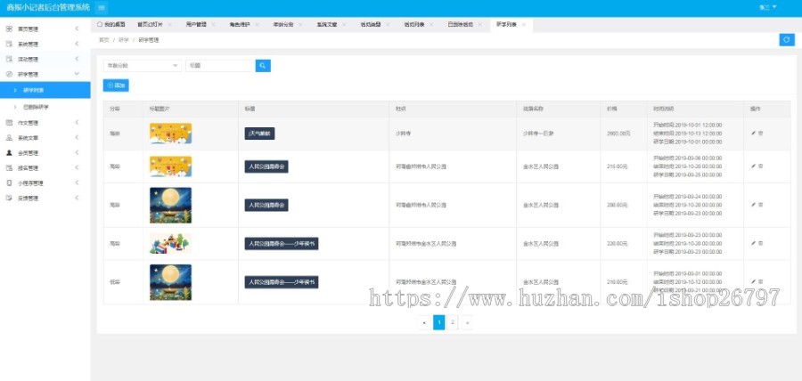
Task: Select 研学列表 in the sidebar
Action: pos(45,90)
